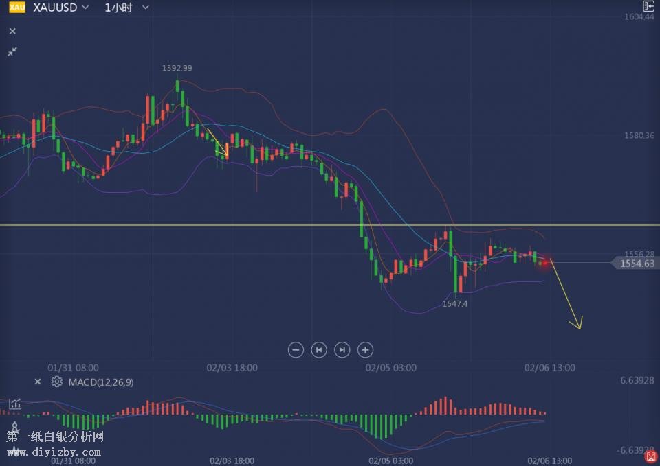Jump to the earliest chart data
The width and height of the screenshot is (660, 466).
pos(319,350)
